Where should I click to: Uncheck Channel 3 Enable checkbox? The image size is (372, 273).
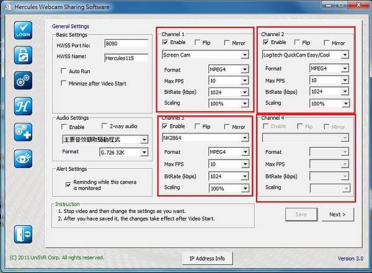pos(165,126)
